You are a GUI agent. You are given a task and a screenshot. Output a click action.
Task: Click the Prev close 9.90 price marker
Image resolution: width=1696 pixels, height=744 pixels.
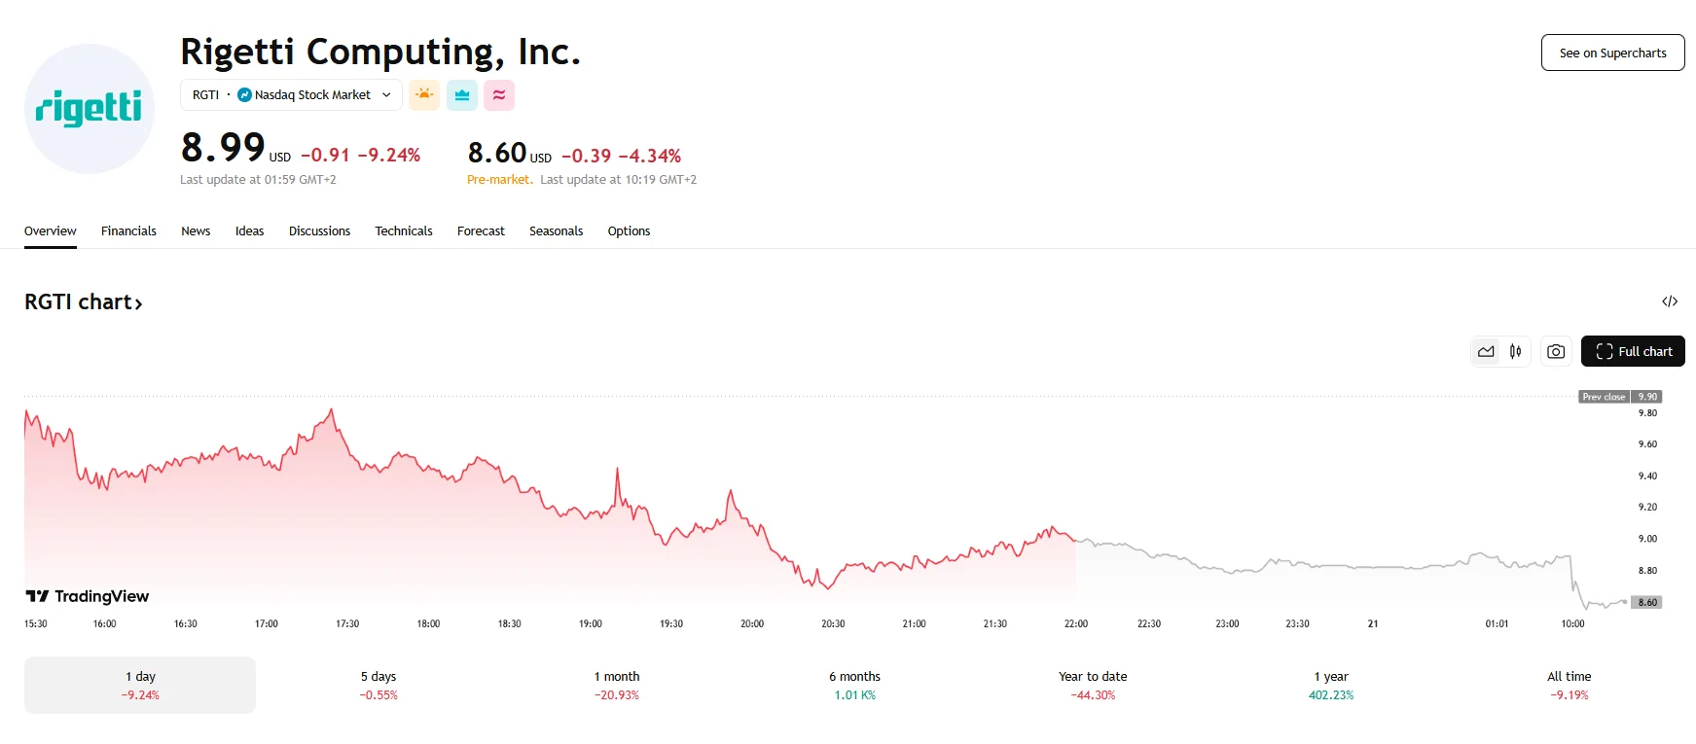pos(1618,396)
